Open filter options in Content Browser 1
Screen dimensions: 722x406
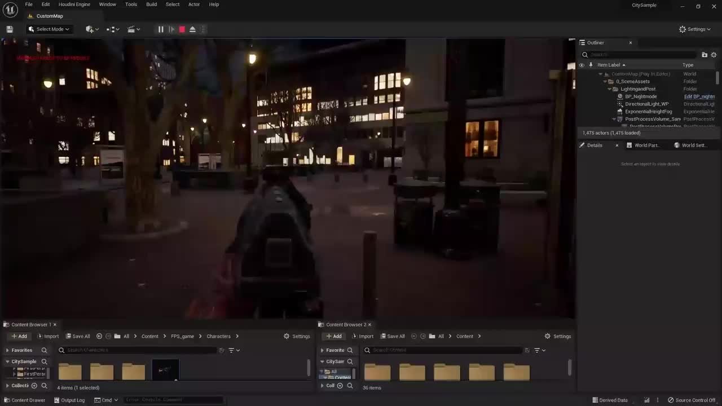click(x=234, y=350)
